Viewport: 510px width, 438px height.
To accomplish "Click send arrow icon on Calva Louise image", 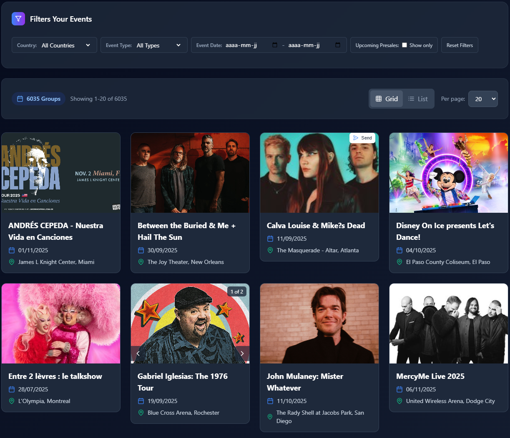I will [356, 138].
